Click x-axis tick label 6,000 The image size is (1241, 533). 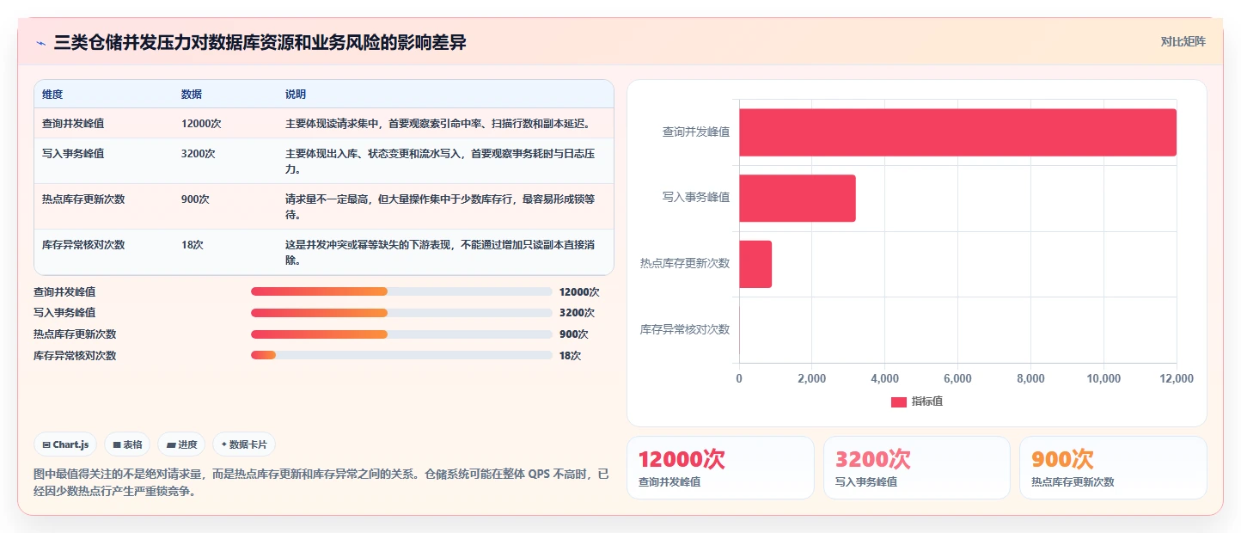point(957,378)
